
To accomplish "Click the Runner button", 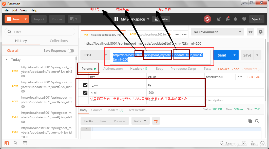I will pos(57,19).
